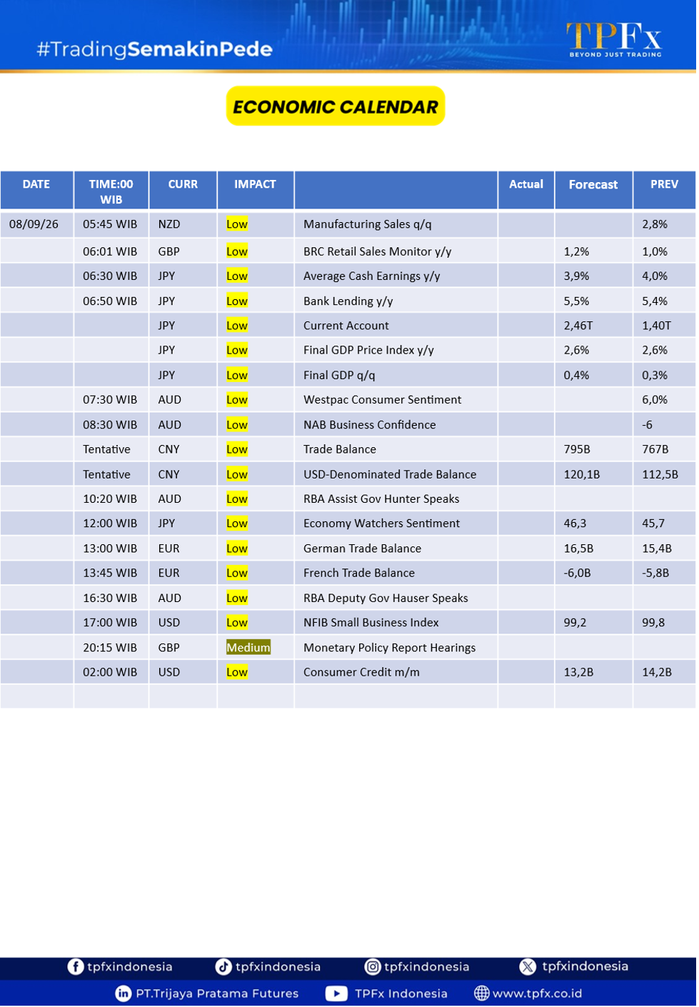This screenshot has height=1007, width=699.
Task: Click the TikTok icon in footer
Action: pyautogui.click(x=223, y=966)
